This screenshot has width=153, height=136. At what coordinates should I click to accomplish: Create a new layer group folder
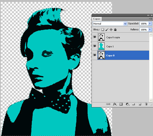(x=134, y=104)
